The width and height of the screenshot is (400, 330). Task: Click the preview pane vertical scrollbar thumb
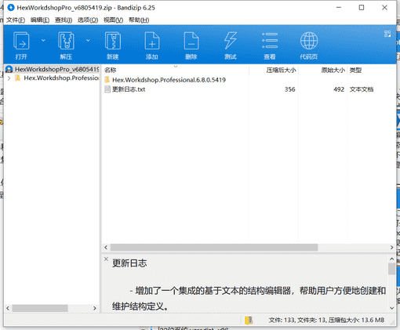(x=391, y=269)
